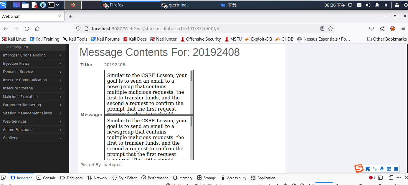Open the NetHunter bookmark
The height and width of the screenshot is (185, 408).
pos(163,39)
